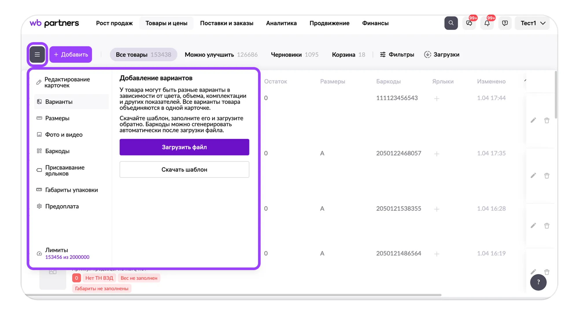Click the search icon in the header
The width and height of the screenshot is (578, 314).
point(451,23)
